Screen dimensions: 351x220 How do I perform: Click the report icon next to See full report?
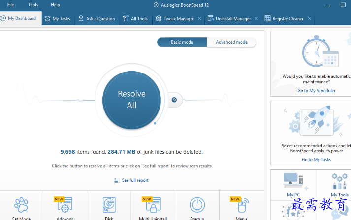(117, 180)
